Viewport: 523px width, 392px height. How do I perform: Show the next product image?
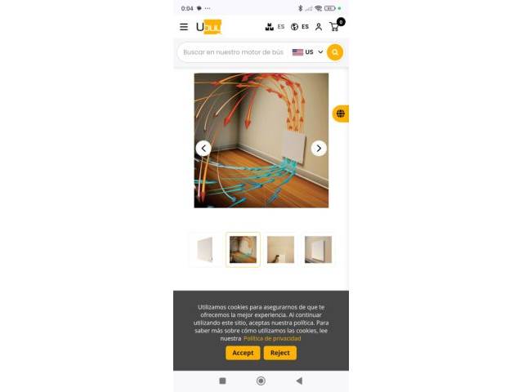319,149
